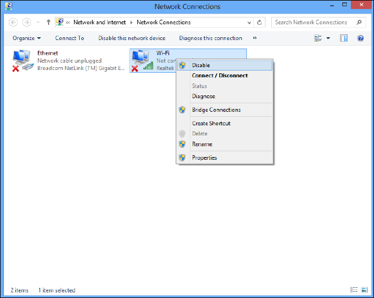Focus the Search Network Connections box

coord(319,23)
